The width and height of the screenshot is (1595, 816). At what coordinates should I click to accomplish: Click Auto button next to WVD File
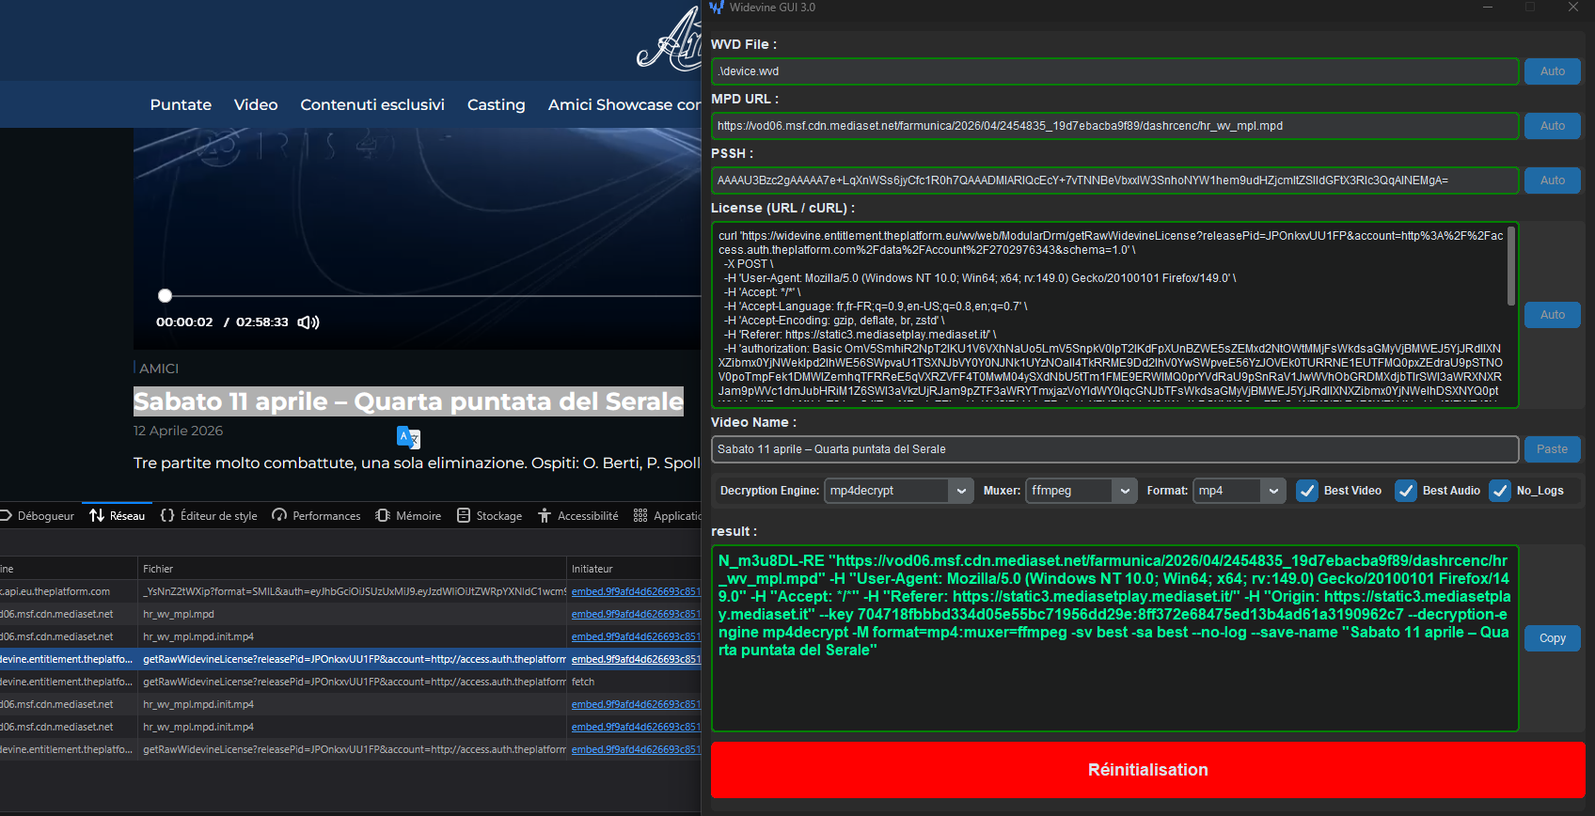pyautogui.click(x=1553, y=71)
